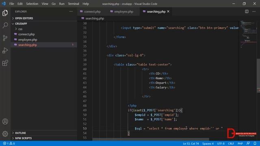Click searching.php breadcrumb
The width and height of the screenshot is (260, 146).
(95, 18)
